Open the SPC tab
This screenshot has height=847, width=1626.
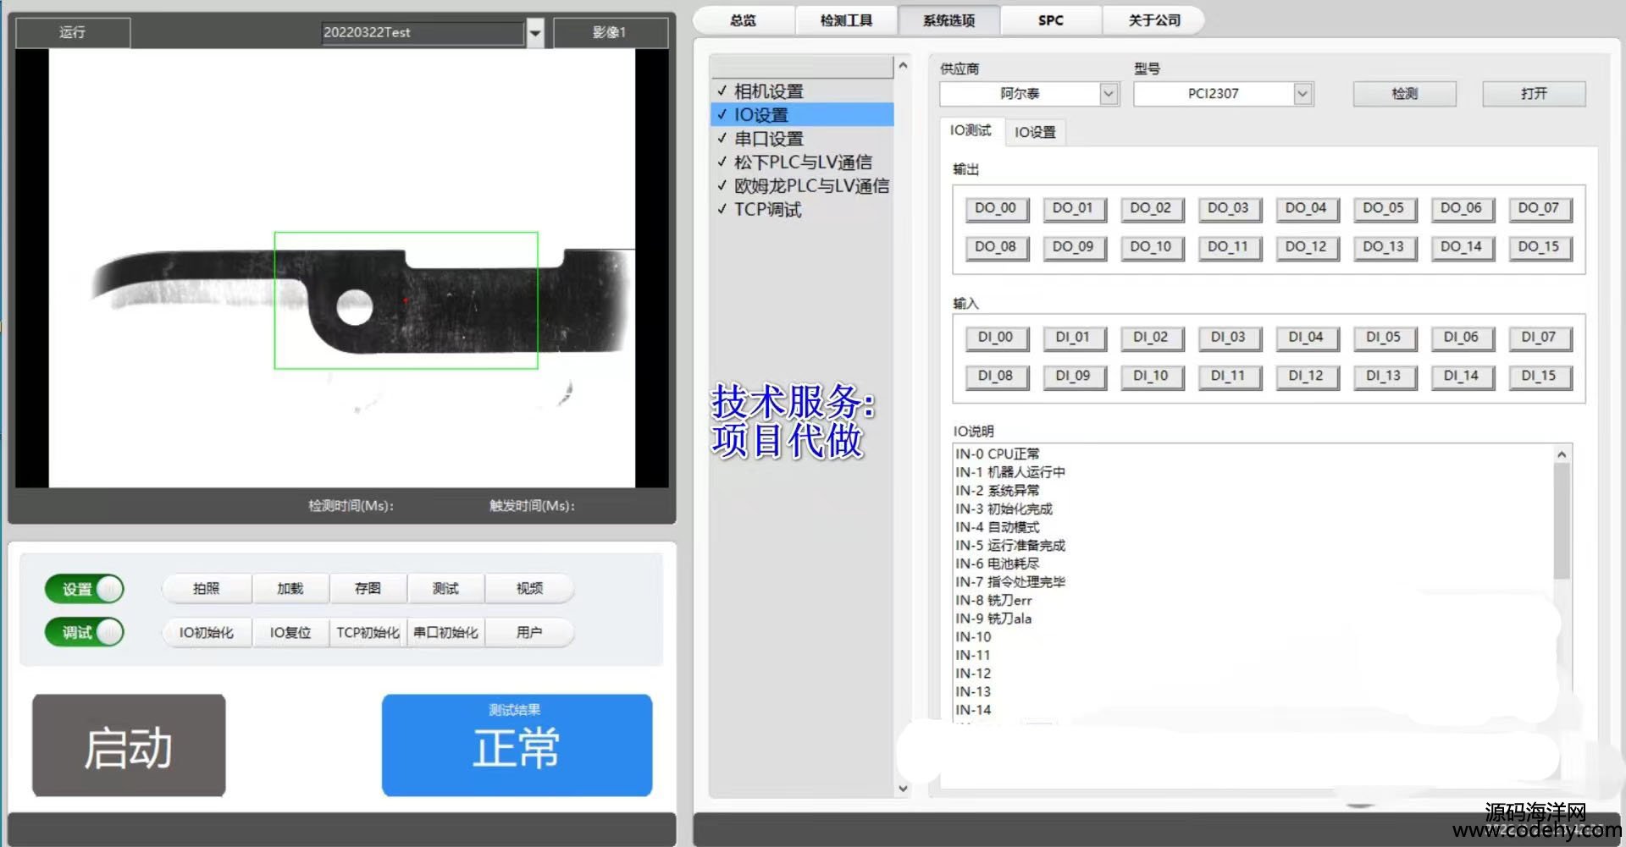pyautogui.click(x=1051, y=20)
